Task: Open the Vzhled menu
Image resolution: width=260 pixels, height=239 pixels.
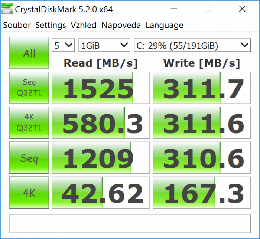Action: 84,26
